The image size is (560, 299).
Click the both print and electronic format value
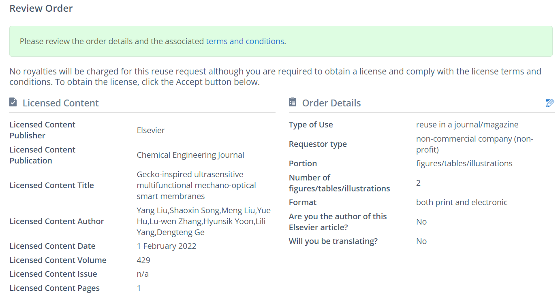pyautogui.click(x=462, y=202)
